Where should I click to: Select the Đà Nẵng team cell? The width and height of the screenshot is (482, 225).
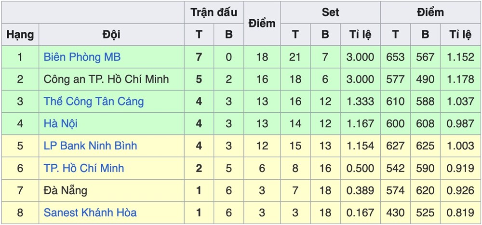pos(65,190)
